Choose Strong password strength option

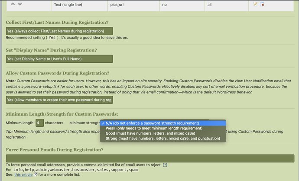coord(163,139)
